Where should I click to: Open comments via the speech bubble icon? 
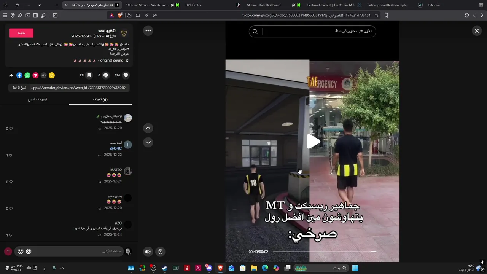pos(106,75)
